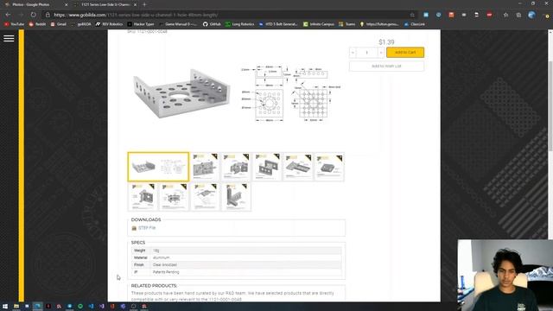Click the Finish row in Specs table
The width and height of the screenshot is (553, 311).
(236, 265)
